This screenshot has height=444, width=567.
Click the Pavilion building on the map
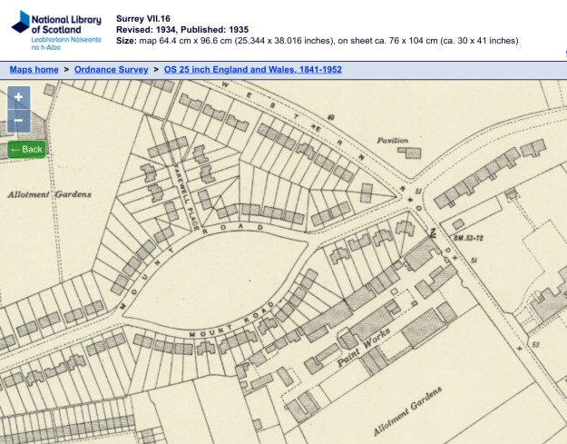coord(414,153)
